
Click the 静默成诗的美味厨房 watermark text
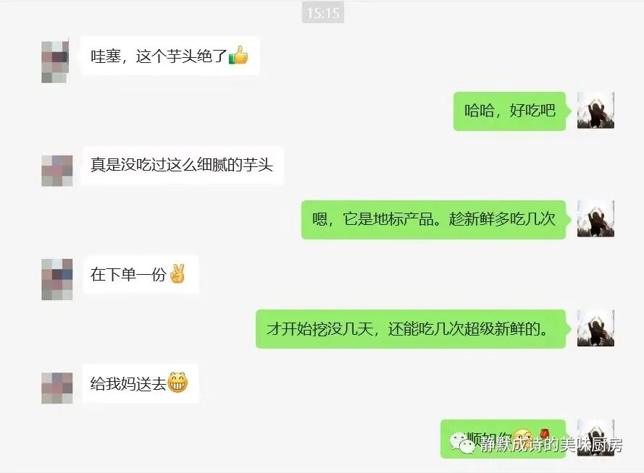(x=551, y=445)
